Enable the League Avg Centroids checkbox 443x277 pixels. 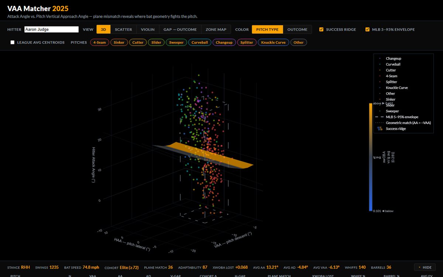(x=13, y=42)
